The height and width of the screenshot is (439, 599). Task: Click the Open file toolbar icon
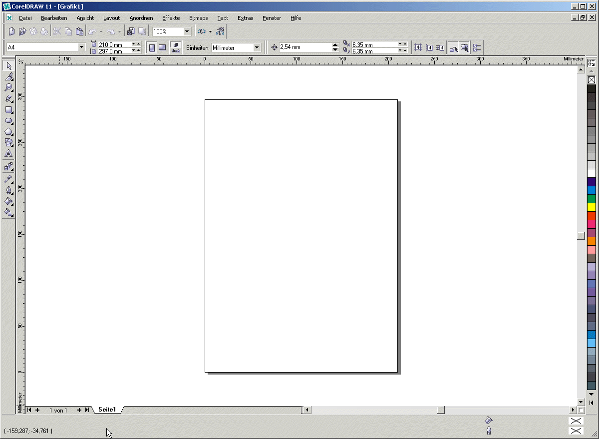(x=22, y=31)
